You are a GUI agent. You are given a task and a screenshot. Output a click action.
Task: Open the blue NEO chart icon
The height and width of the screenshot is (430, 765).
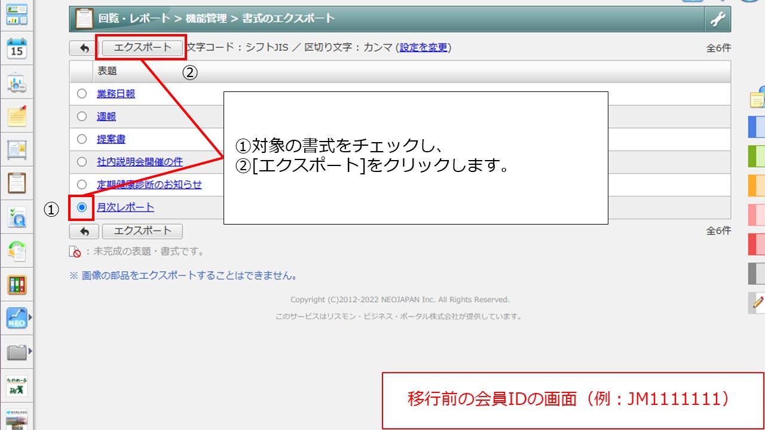tap(17, 318)
